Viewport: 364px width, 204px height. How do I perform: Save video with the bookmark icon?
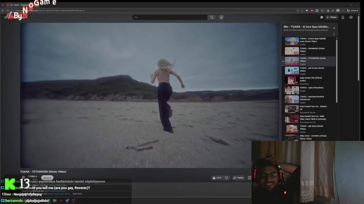pyautogui.click(x=250, y=178)
